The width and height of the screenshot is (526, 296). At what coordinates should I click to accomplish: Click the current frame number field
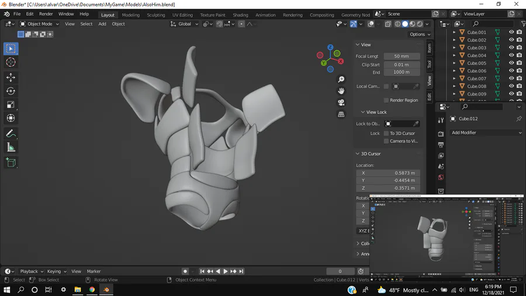(340, 271)
